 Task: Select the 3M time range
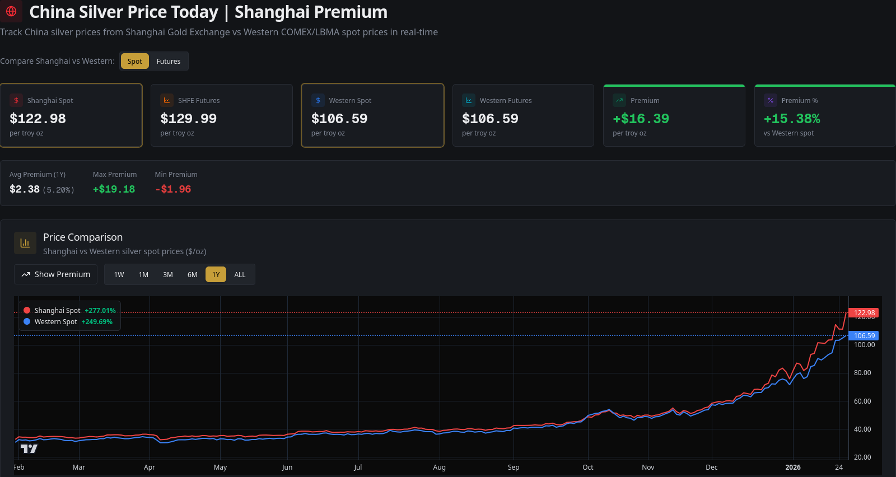[x=168, y=274]
